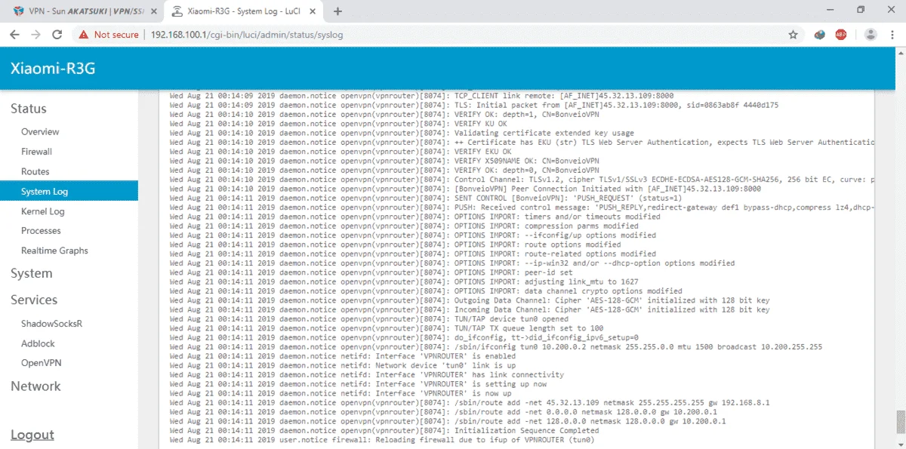906x449 pixels.
Task: Click the Logout link
Action: 32,435
